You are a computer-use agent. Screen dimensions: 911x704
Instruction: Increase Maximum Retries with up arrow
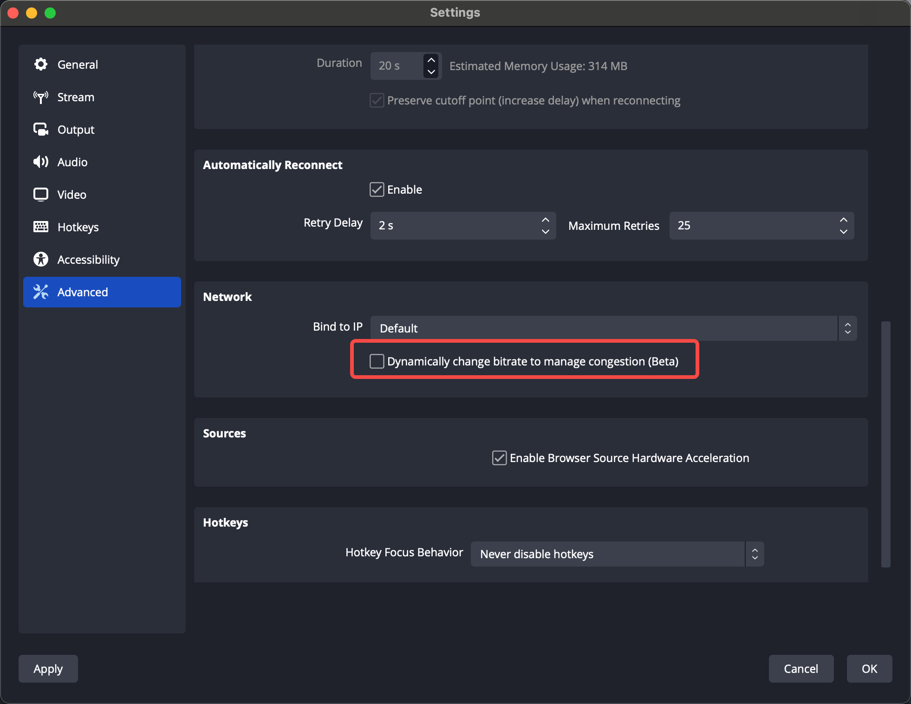[x=843, y=220]
